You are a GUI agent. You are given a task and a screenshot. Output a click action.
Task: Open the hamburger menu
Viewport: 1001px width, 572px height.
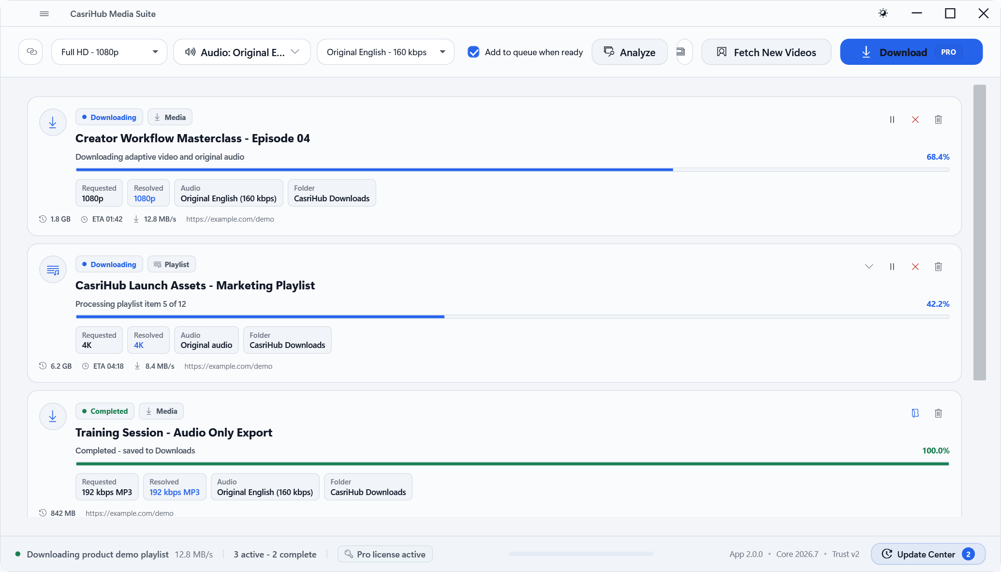(x=44, y=14)
